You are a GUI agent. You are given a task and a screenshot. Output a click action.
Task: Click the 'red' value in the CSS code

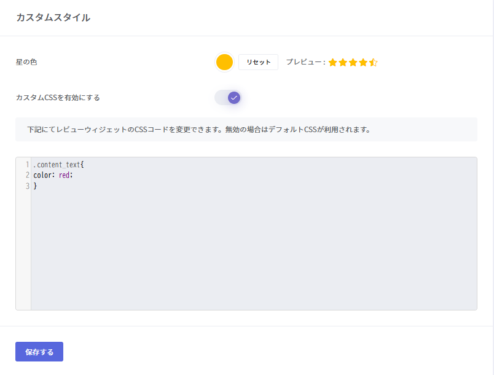65,175
